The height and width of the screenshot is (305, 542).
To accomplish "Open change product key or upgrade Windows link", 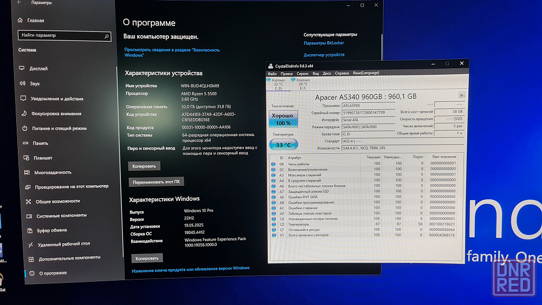I will [190, 269].
